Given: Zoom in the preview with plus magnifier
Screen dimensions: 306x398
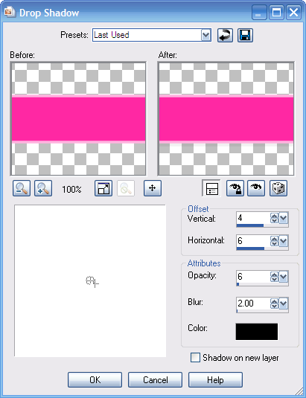Looking at the screenshot, I should pyautogui.click(x=43, y=188).
